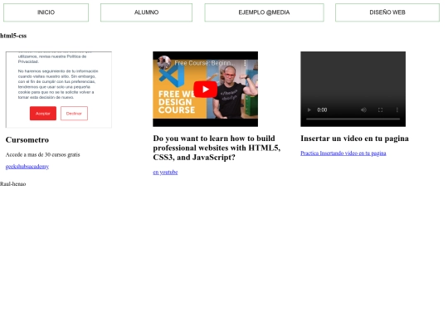Open the video player's more options menu

pos(397,110)
